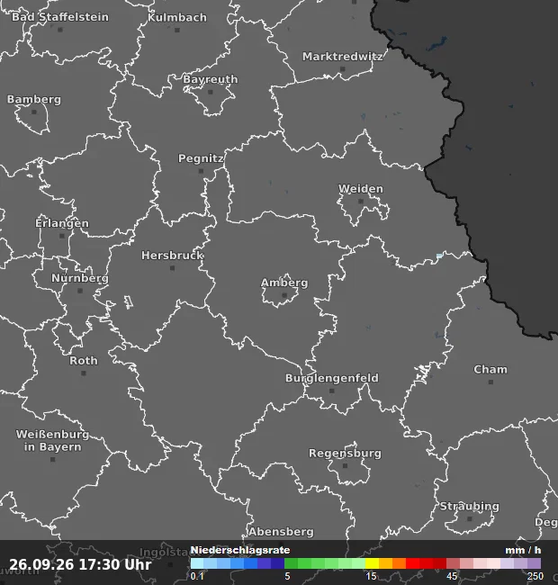Select the Marktredwitz map label
558x585 pixels.
pos(342,57)
